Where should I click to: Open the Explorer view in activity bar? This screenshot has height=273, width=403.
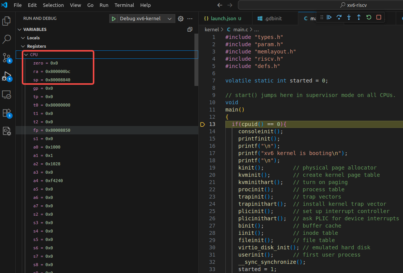6,21
